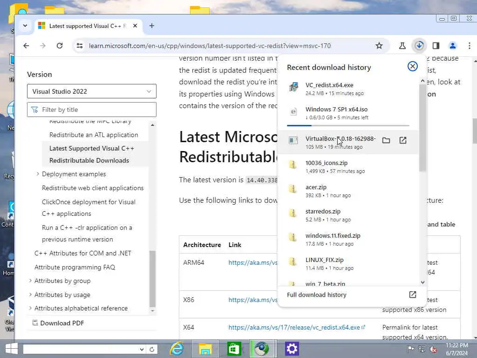Expand the Attributes by group node

pyautogui.click(x=30, y=281)
